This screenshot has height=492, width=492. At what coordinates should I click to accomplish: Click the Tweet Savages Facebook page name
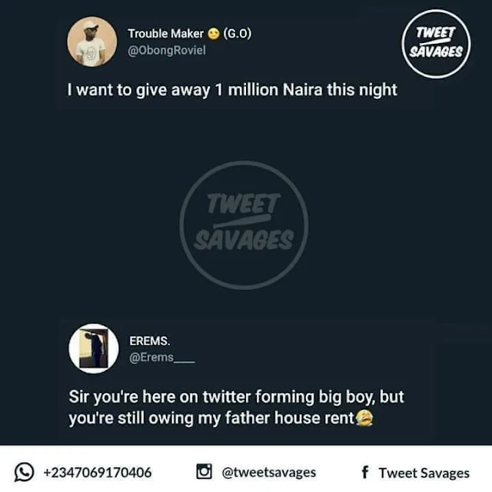click(424, 473)
